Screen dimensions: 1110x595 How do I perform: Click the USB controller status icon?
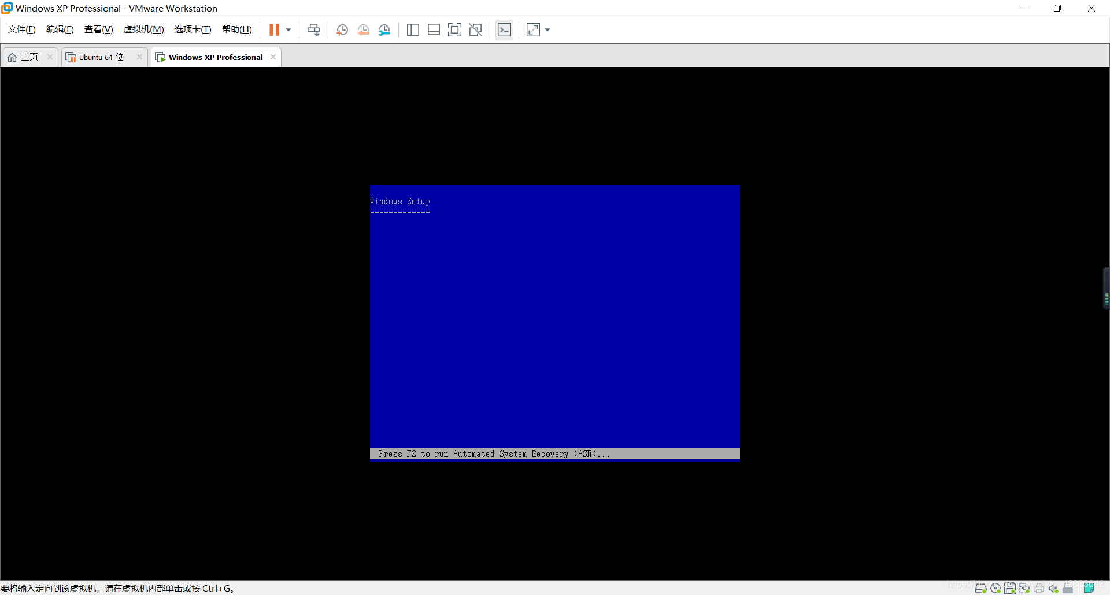1068,588
